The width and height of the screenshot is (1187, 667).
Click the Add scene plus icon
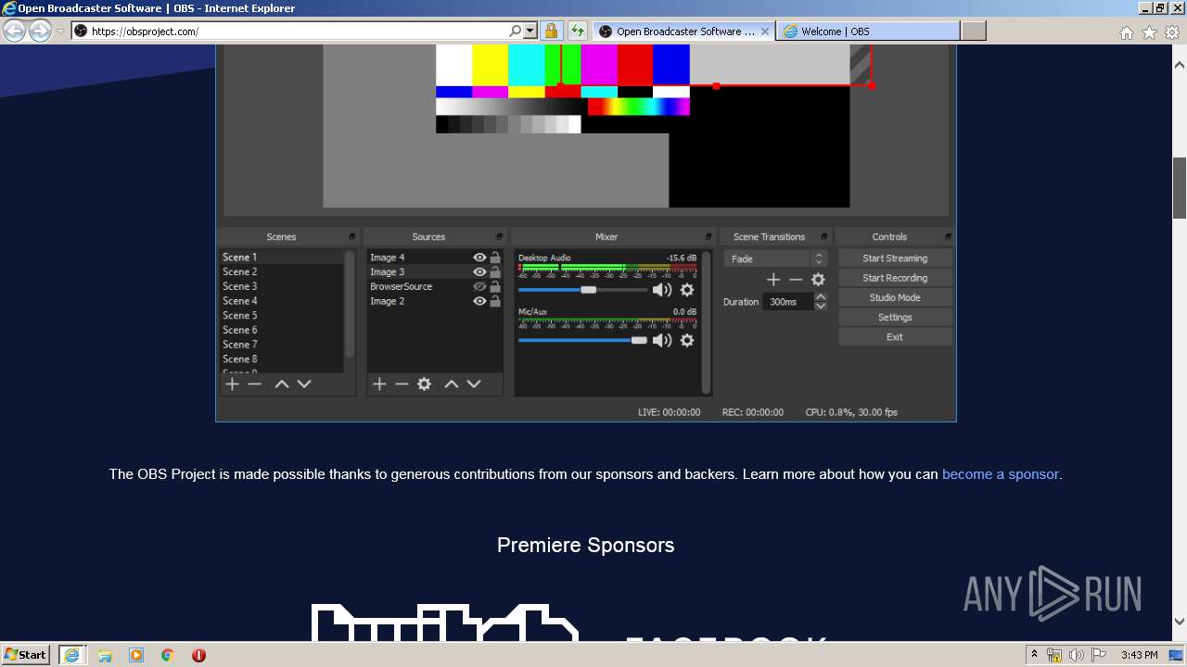(232, 384)
